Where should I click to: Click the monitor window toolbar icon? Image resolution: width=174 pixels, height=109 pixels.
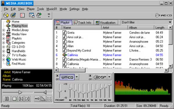[32, 15]
